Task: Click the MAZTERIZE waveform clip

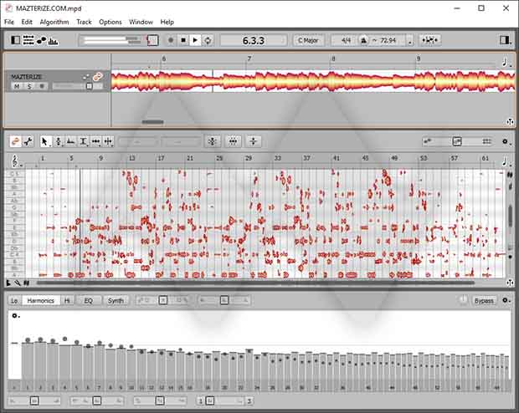Action: (313, 81)
